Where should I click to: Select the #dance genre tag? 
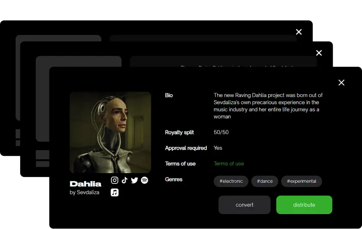265,181
